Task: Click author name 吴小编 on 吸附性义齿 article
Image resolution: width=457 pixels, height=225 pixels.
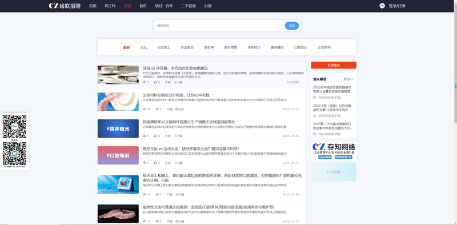Action: (x=179, y=221)
